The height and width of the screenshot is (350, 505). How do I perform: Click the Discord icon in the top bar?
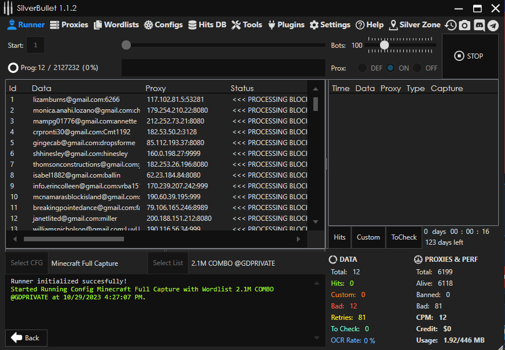coord(479,25)
